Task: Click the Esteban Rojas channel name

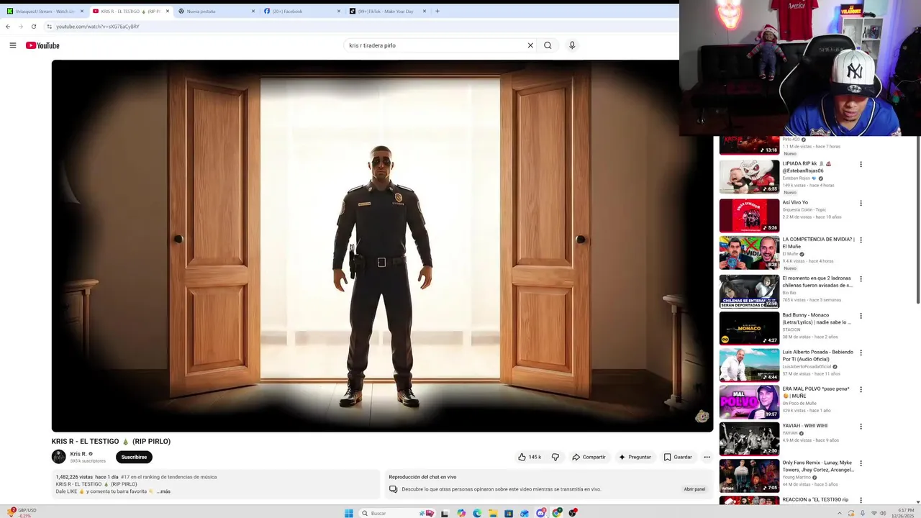Action: click(796, 178)
